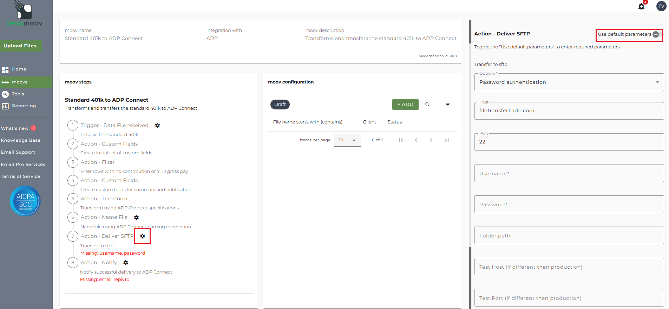Click the Username input field

[569, 173]
